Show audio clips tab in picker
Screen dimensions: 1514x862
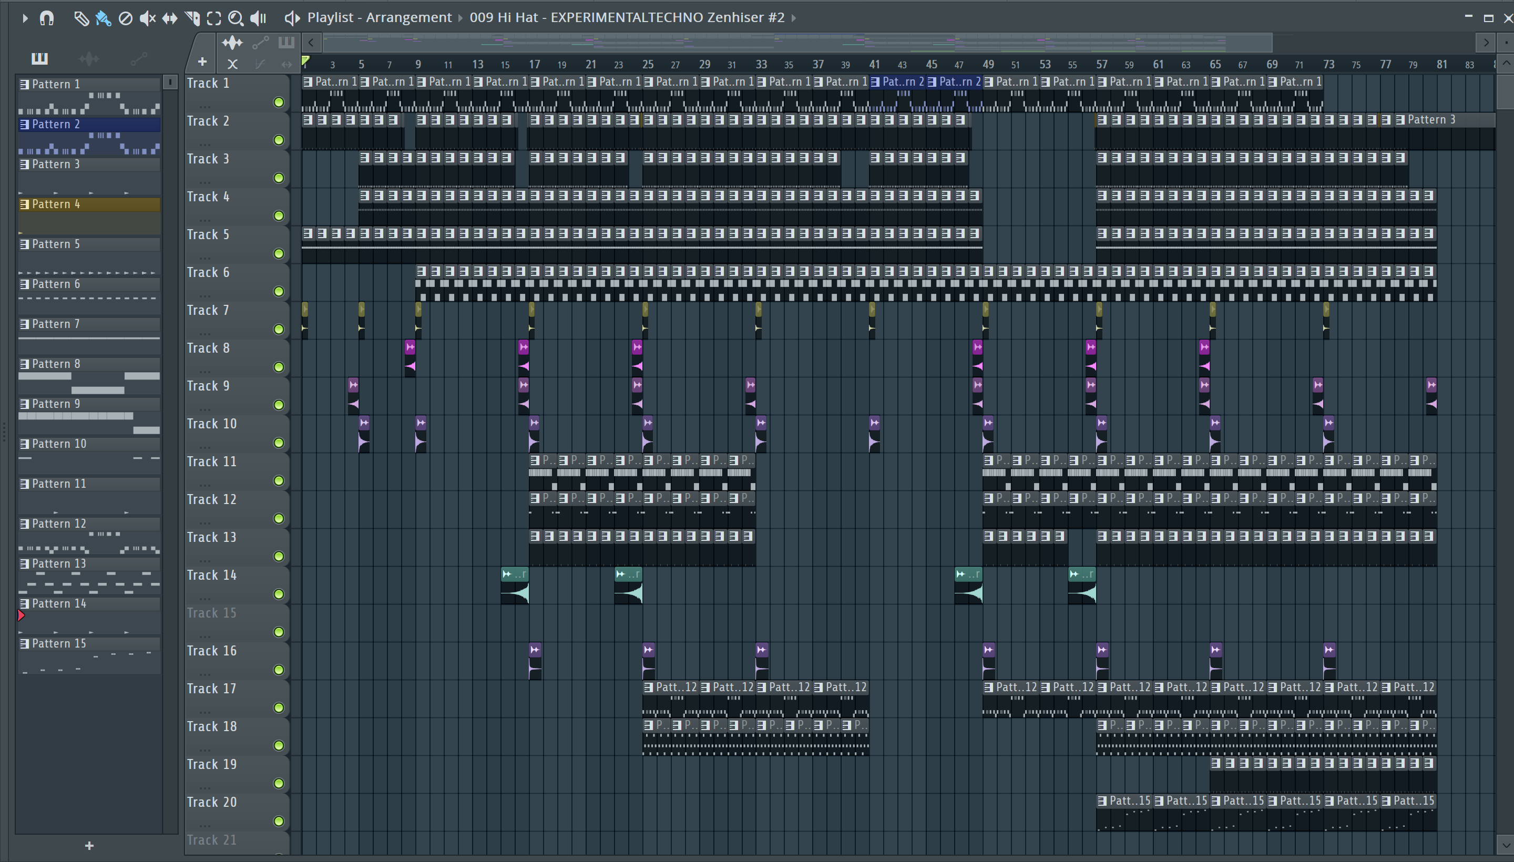point(89,58)
